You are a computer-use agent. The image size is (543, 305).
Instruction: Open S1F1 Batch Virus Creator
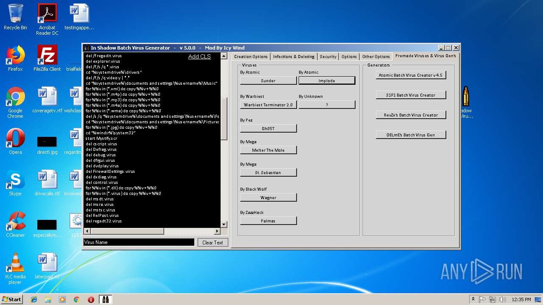(x=411, y=95)
